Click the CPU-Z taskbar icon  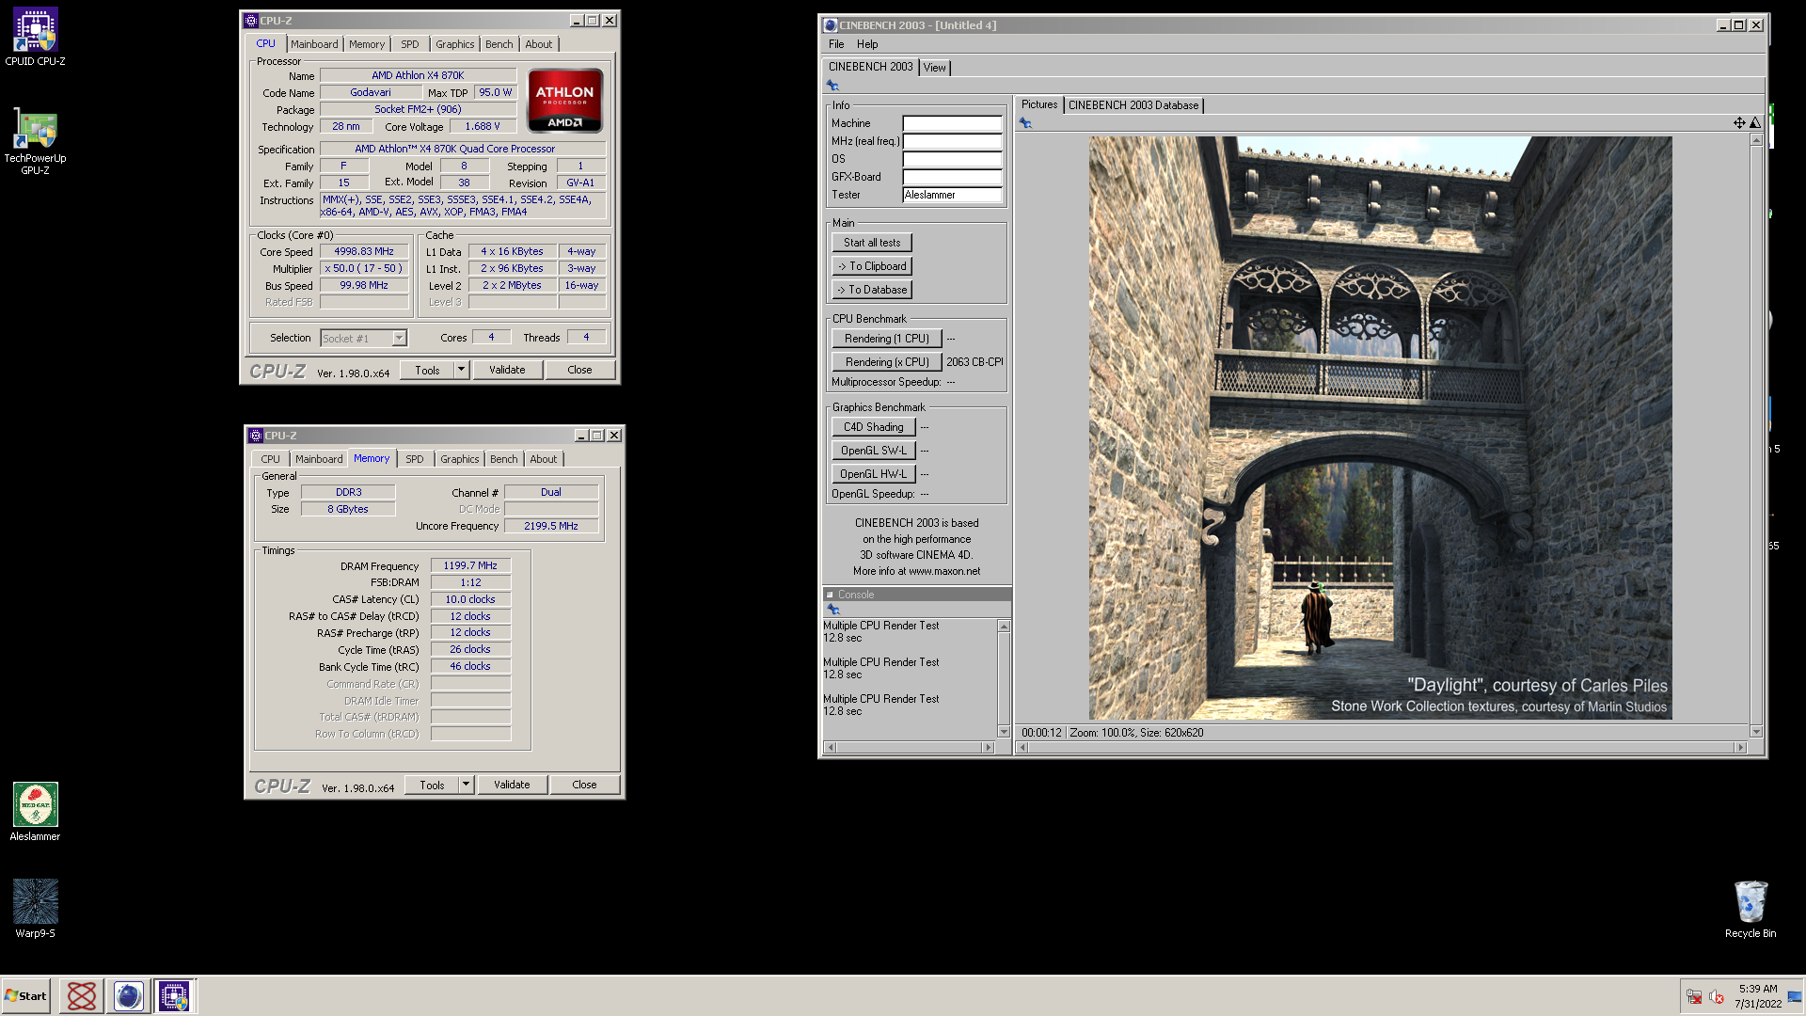click(174, 995)
